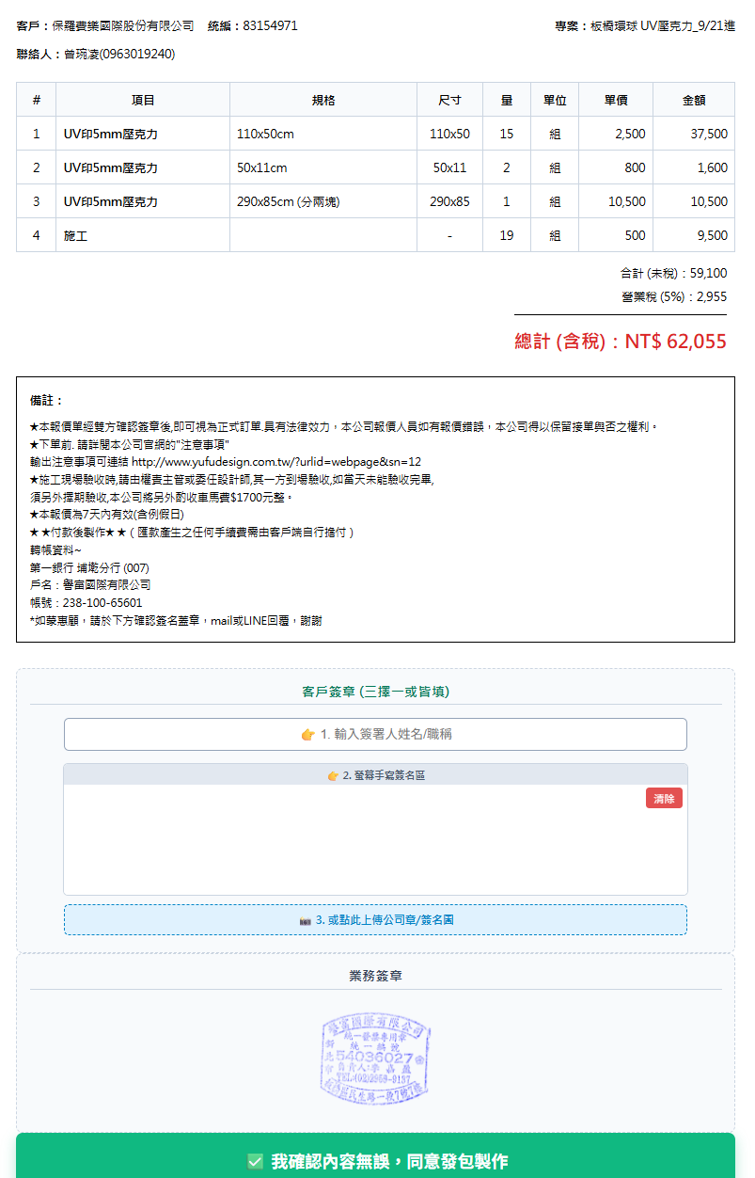Click the 營業稅 (5%) : 2,955 line

point(674,296)
